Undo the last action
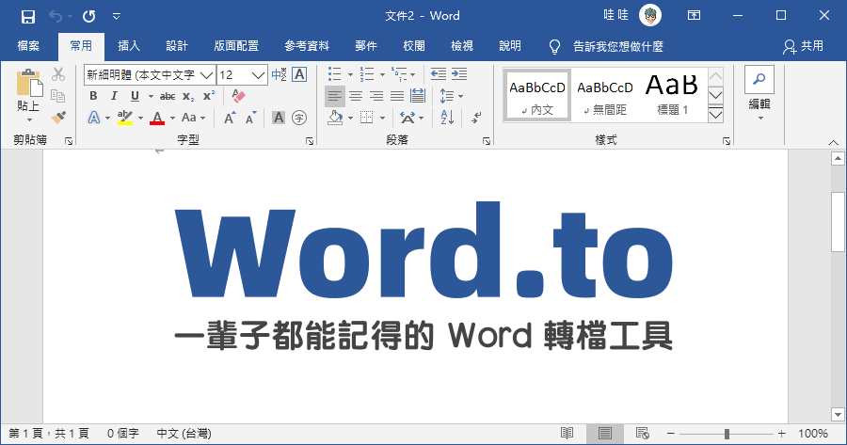This screenshot has height=445, width=847. [56, 16]
